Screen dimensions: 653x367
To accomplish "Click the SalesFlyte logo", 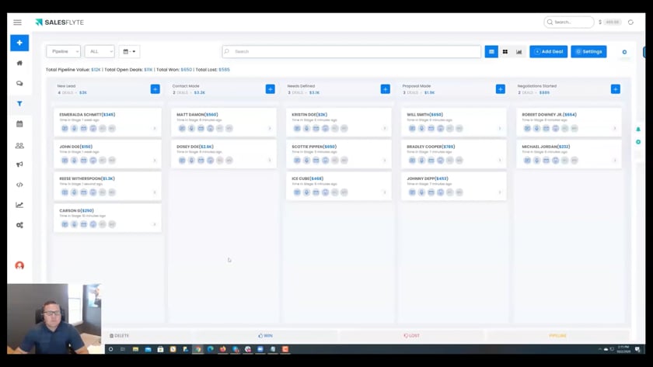I will coord(60,23).
